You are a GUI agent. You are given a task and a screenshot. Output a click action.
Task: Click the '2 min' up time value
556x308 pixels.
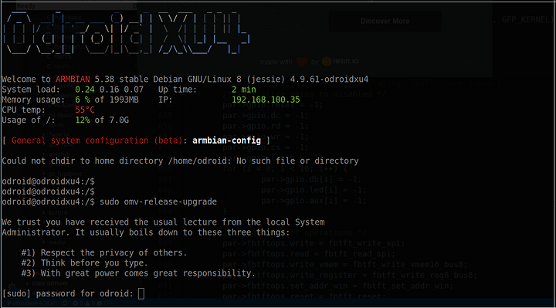243,90
